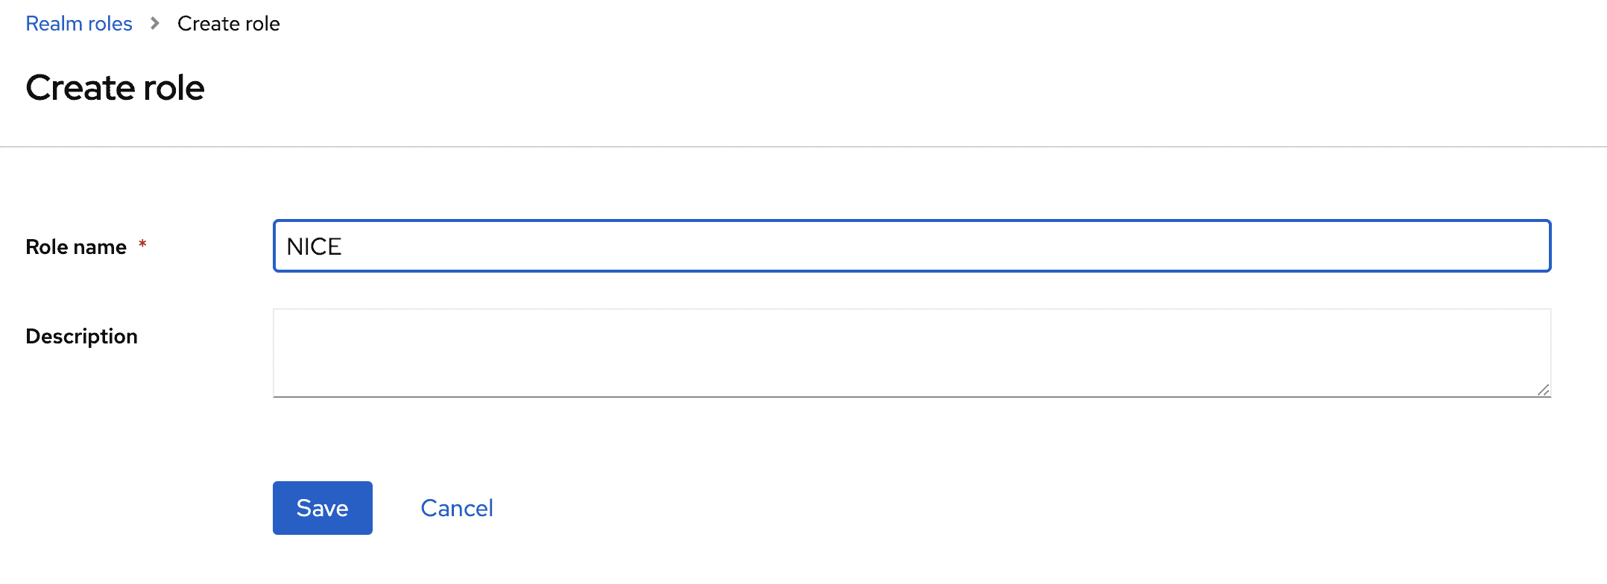Image resolution: width=1607 pixels, height=584 pixels.
Task: Click the Cancel link
Action: (x=457, y=508)
